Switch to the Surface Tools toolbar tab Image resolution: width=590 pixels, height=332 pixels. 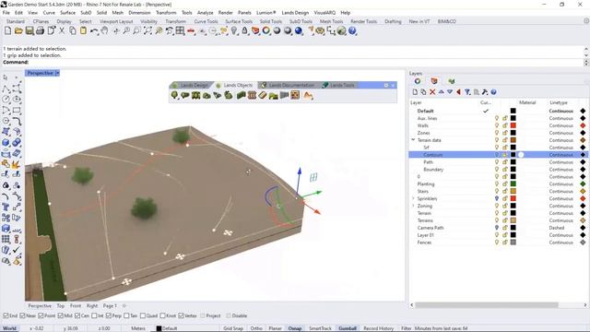(239, 21)
